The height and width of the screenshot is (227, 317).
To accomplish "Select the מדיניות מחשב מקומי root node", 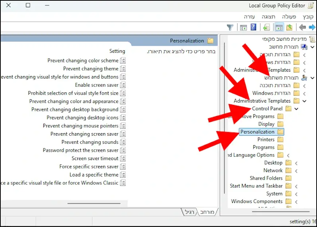I will (285, 39).
